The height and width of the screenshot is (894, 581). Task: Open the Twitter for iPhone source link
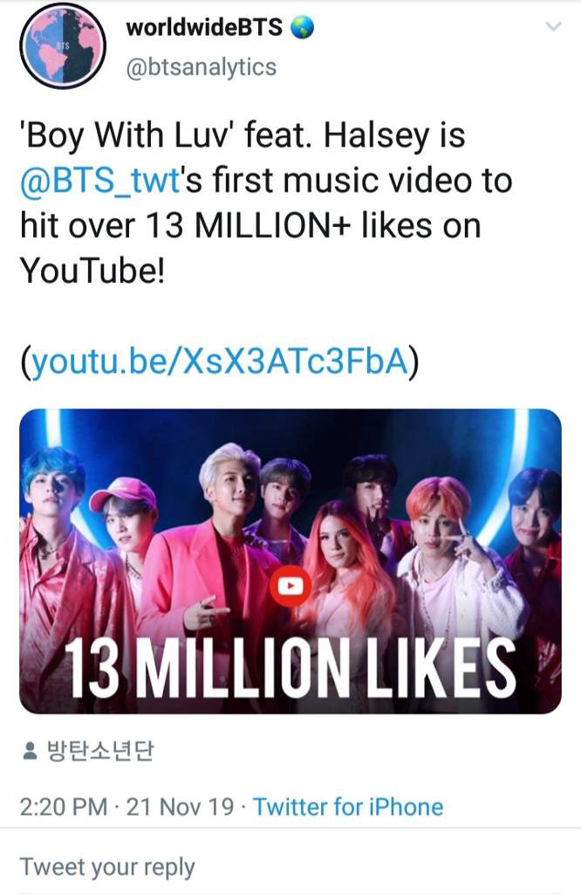348,807
